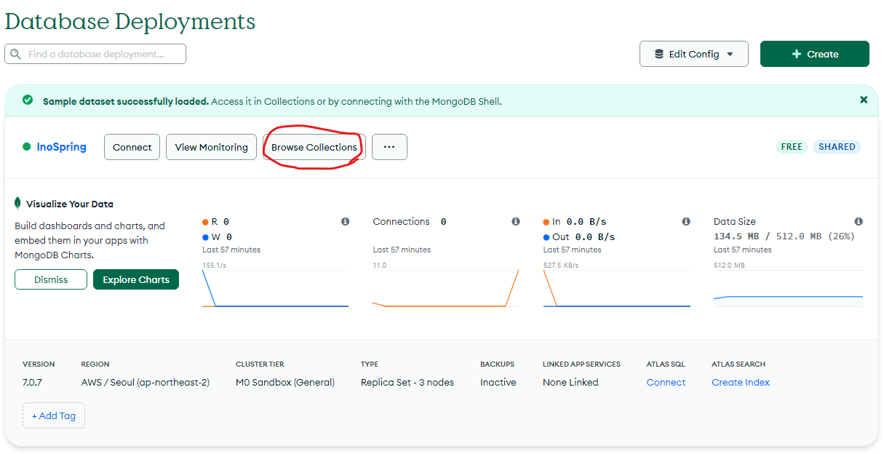Click the Add Tag button
The height and width of the screenshot is (454, 884).
pos(54,415)
